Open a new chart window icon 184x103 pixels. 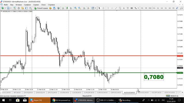click(2, 8)
